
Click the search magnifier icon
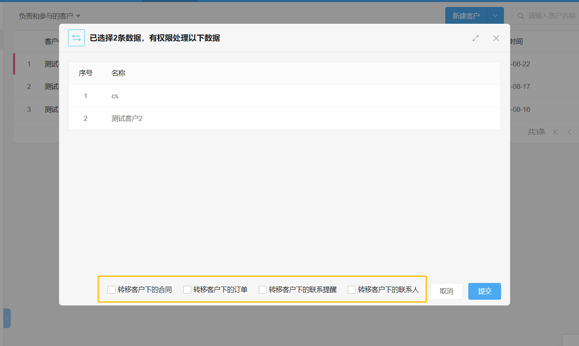click(x=521, y=16)
